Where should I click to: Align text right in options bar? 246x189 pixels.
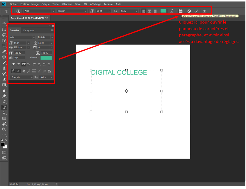155,11
